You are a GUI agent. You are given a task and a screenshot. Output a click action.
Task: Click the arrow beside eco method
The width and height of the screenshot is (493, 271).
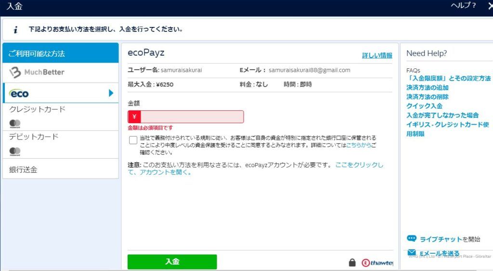[111, 93]
